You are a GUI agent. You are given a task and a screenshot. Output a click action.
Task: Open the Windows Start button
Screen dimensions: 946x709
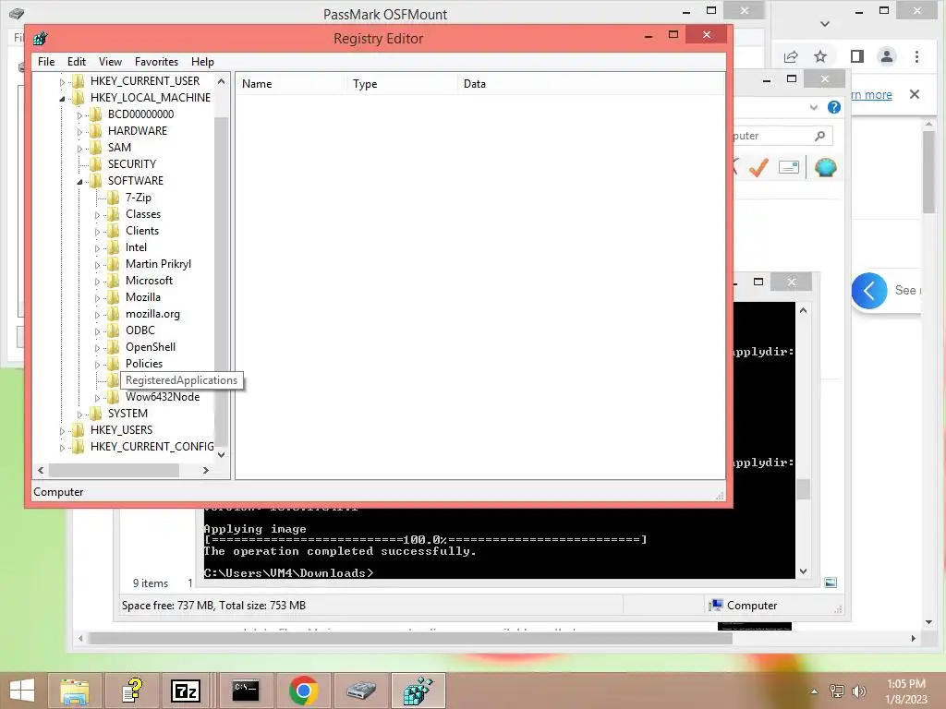click(x=22, y=691)
